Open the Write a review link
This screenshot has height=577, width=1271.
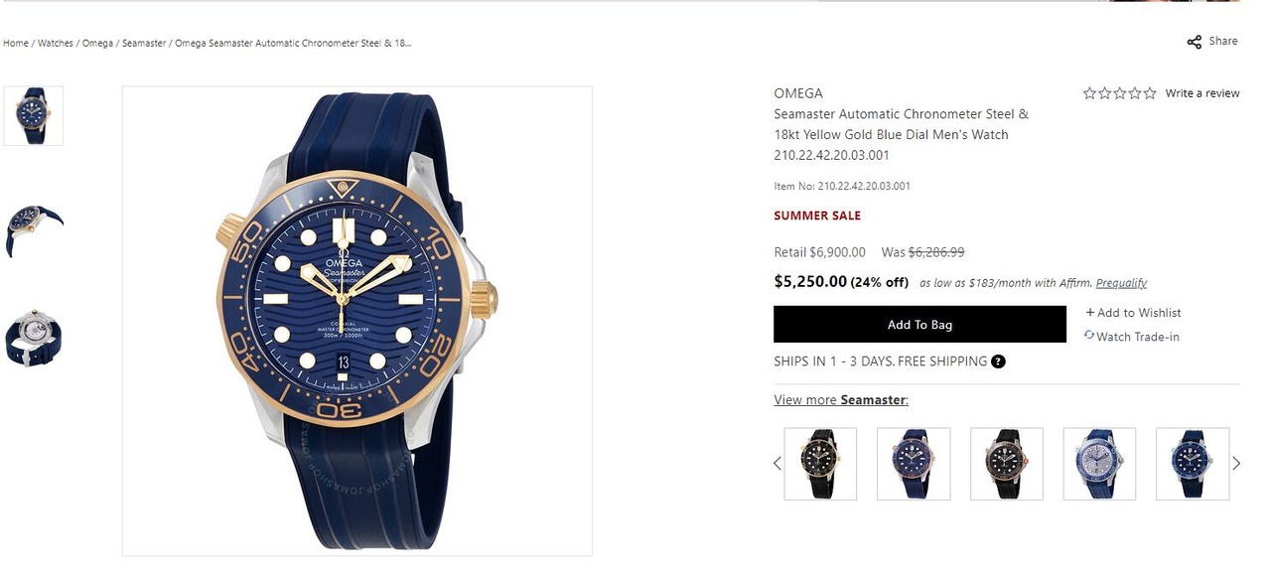click(1202, 93)
